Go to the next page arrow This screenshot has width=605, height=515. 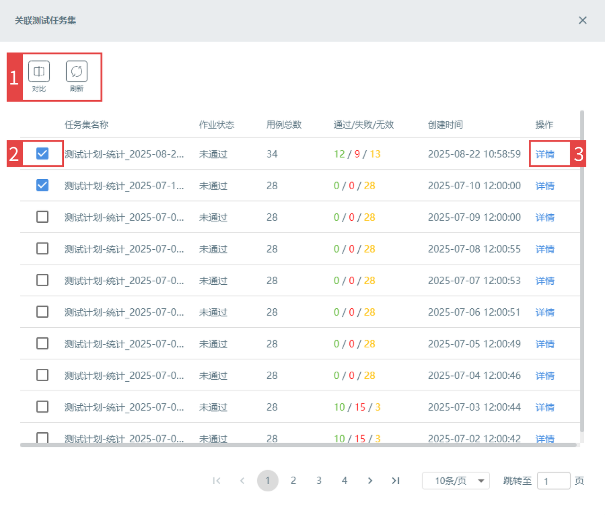click(370, 481)
